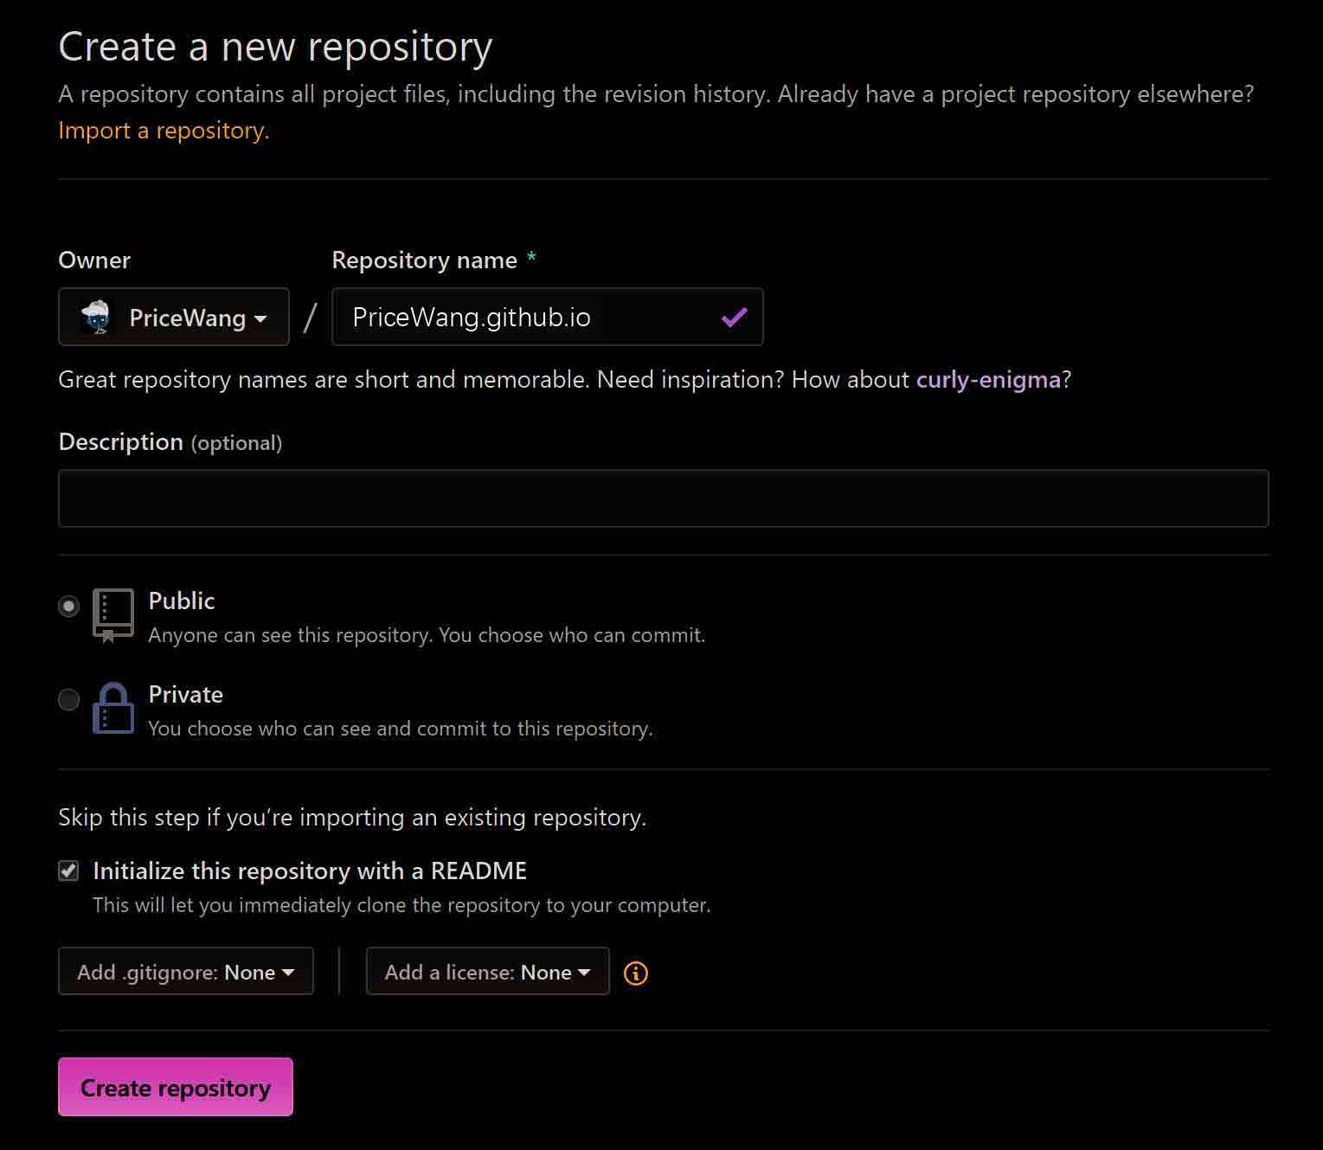
Task: Click the Private repository lock icon
Action: coord(113,709)
